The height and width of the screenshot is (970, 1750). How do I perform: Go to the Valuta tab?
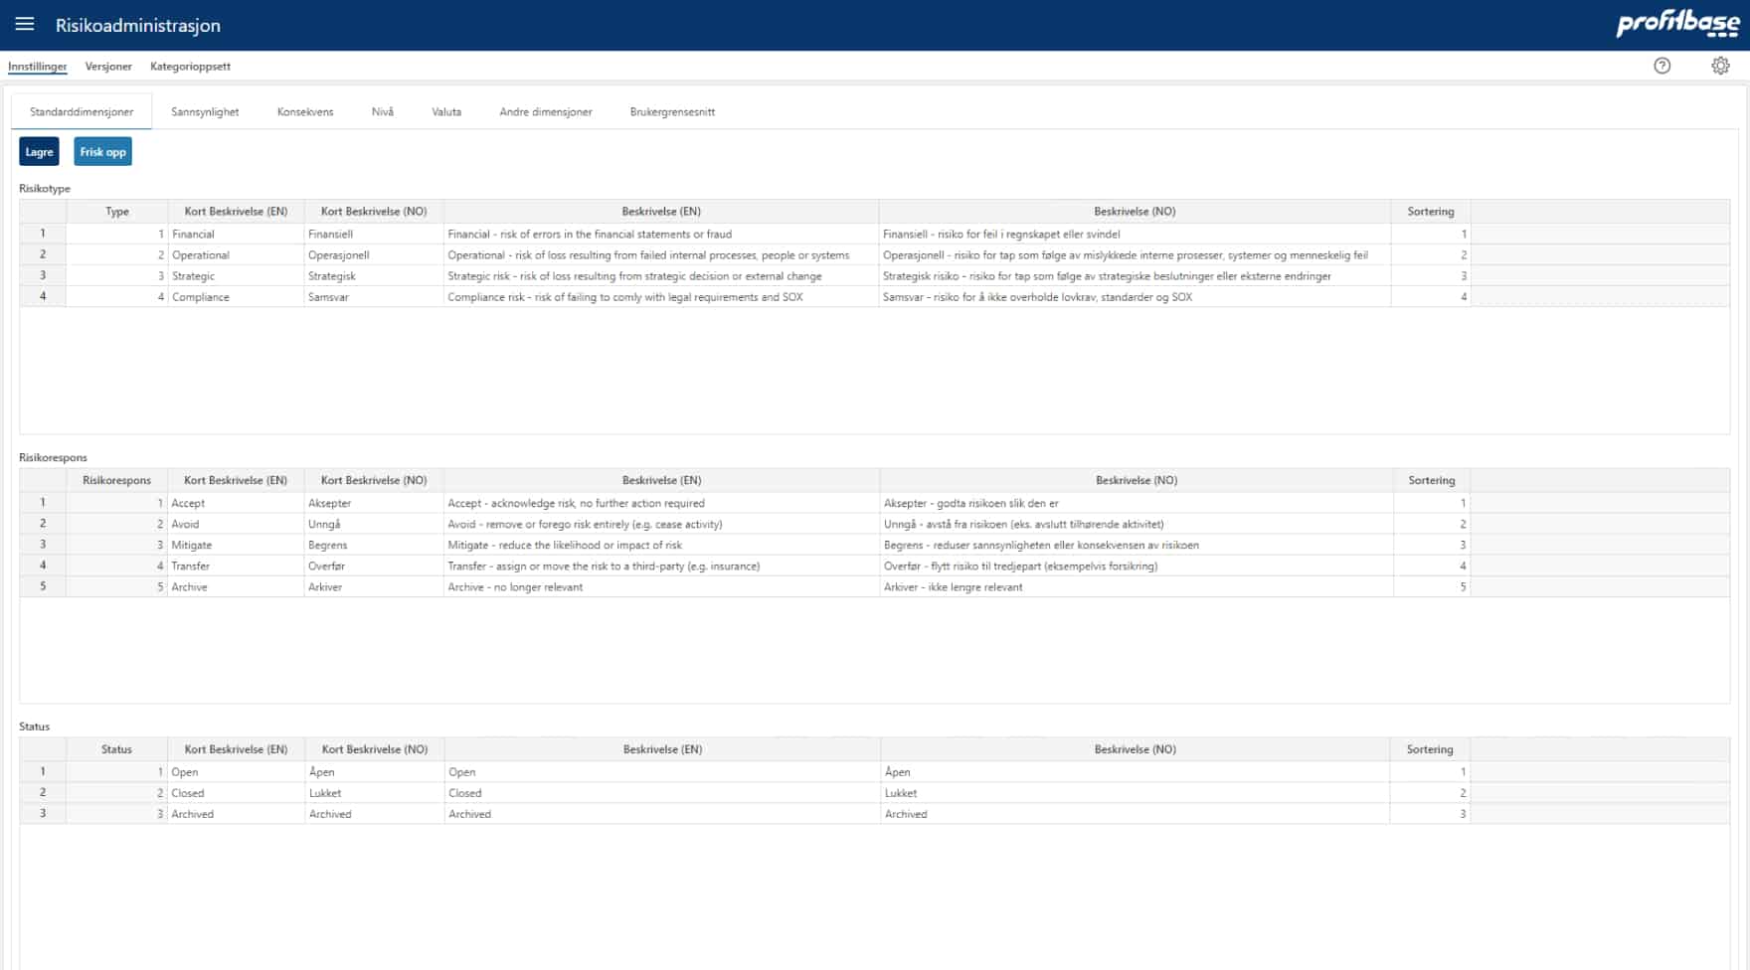coord(446,112)
